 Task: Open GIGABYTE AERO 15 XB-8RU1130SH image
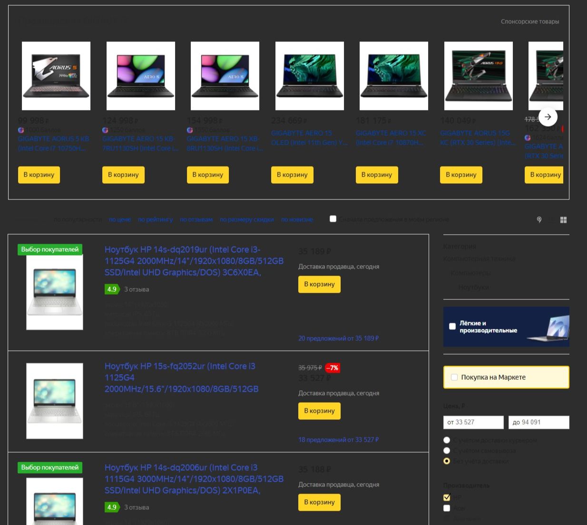225,76
